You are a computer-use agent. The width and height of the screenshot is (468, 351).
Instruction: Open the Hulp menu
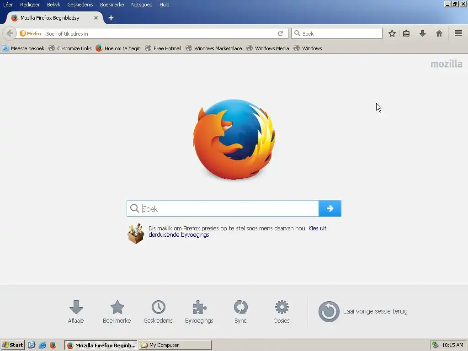[x=164, y=5]
